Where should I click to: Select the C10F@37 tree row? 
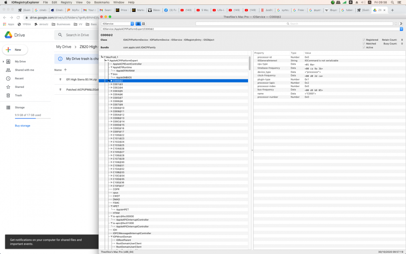coord(173,186)
